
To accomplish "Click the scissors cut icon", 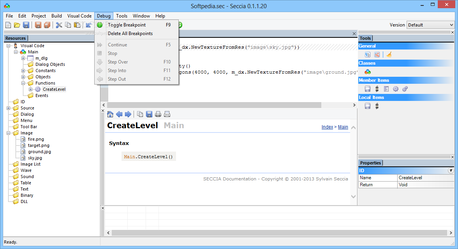I will point(59,25).
